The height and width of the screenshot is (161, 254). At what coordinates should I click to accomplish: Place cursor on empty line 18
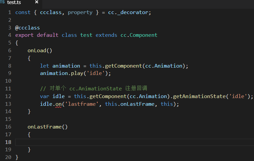pyautogui.click(x=101, y=142)
